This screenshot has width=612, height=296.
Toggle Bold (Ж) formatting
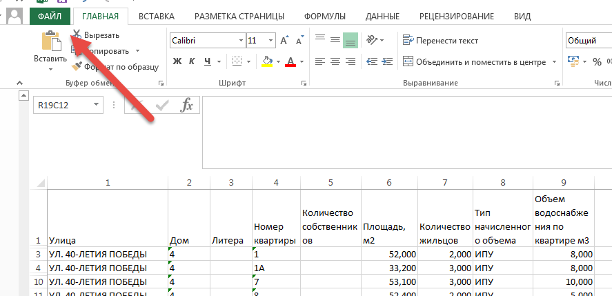177,61
